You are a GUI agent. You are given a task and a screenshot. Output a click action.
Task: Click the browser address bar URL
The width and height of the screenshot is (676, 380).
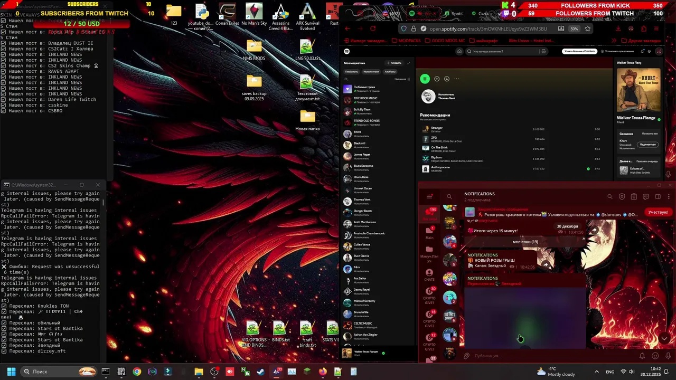488,28
